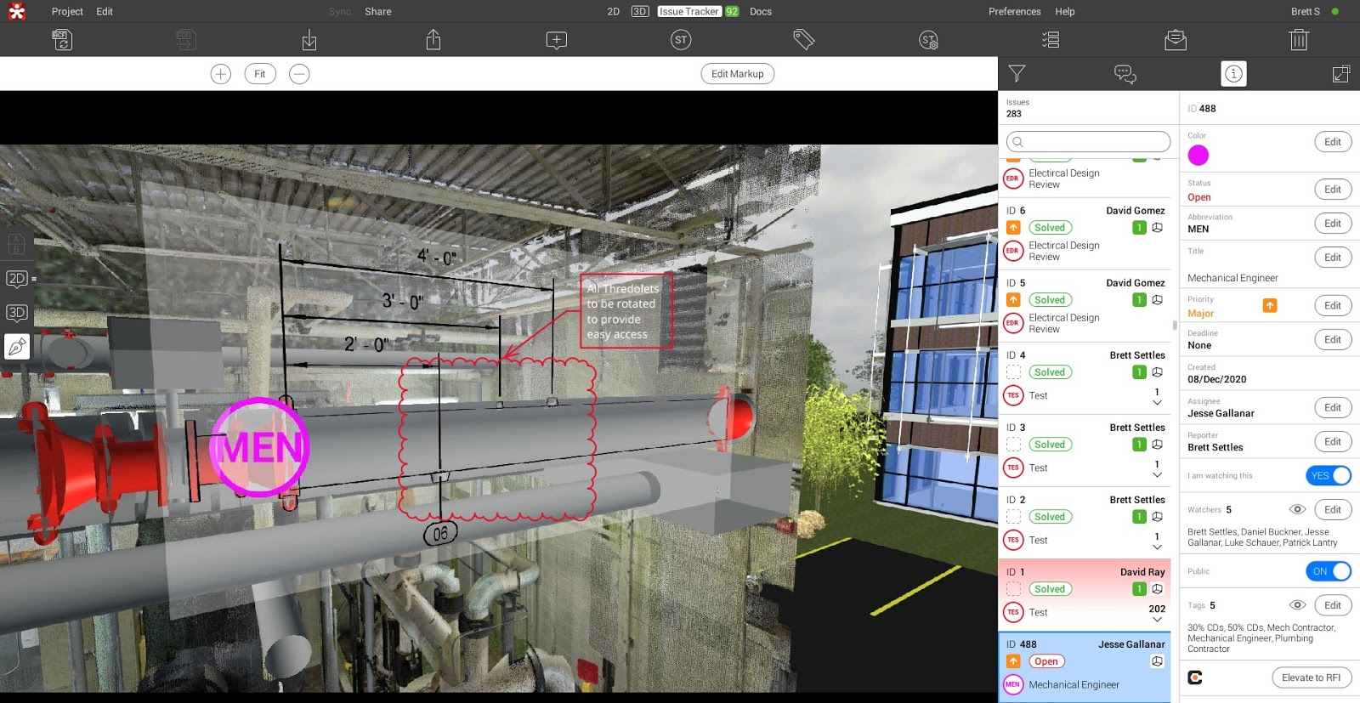Expand the ID 1 issue chevron
1360x703 pixels.
(1157, 620)
